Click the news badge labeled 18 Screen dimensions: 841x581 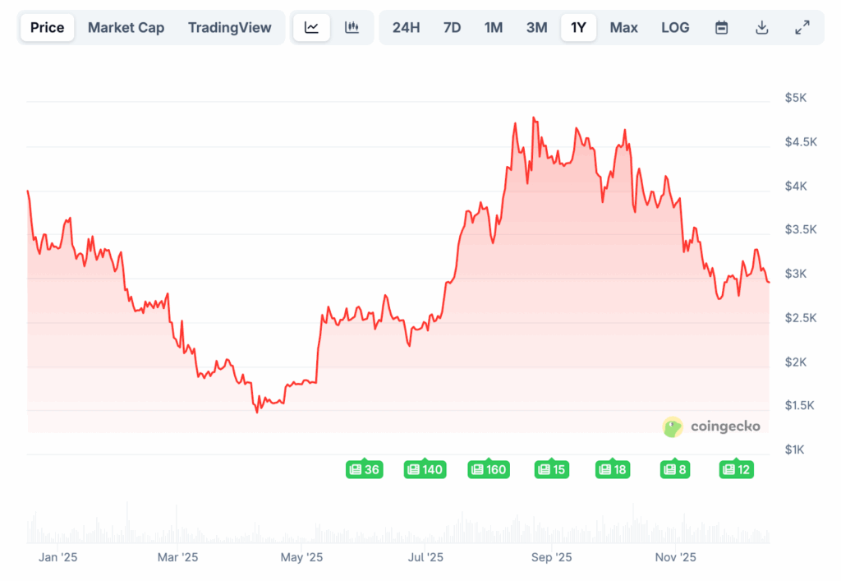(x=612, y=469)
